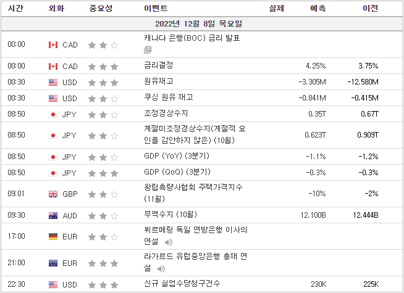Click EU flag in 21:00 EUR row
The image size is (404, 293).
point(53,263)
